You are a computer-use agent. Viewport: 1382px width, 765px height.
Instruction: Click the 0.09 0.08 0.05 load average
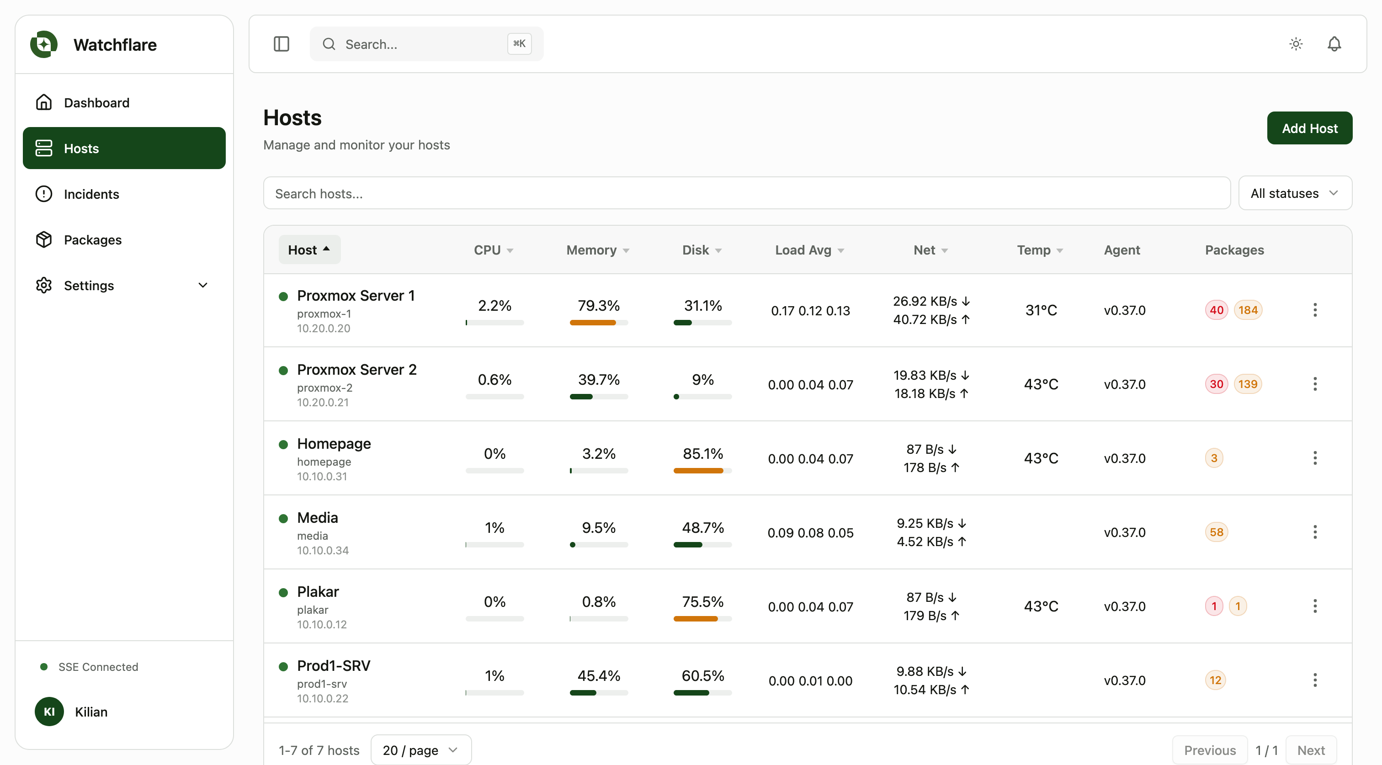coord(810,533)
